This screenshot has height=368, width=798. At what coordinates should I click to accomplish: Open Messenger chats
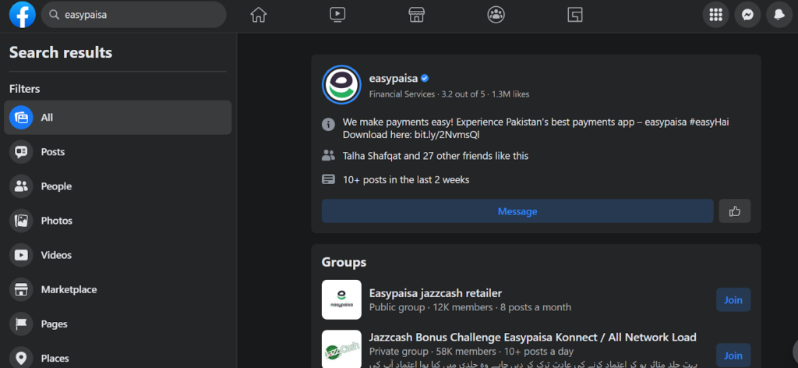pyautogui.click(x=747, y=16)
